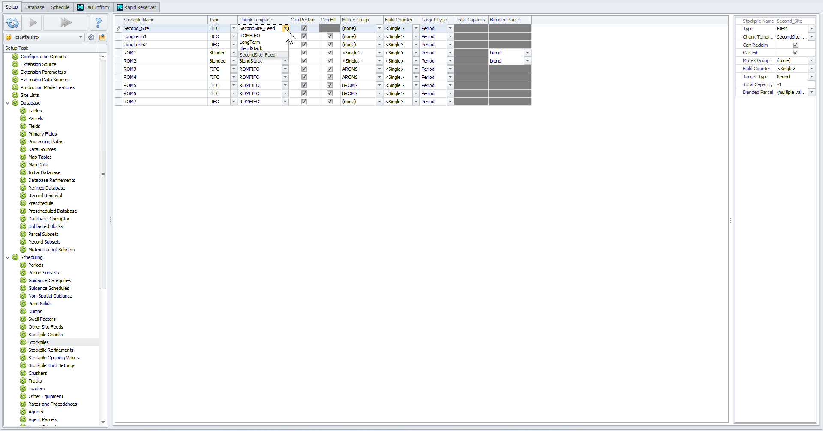Switch to the Rapid Reserver tab
This screenshot has width=823, height=431.
[x=137, y=7]
